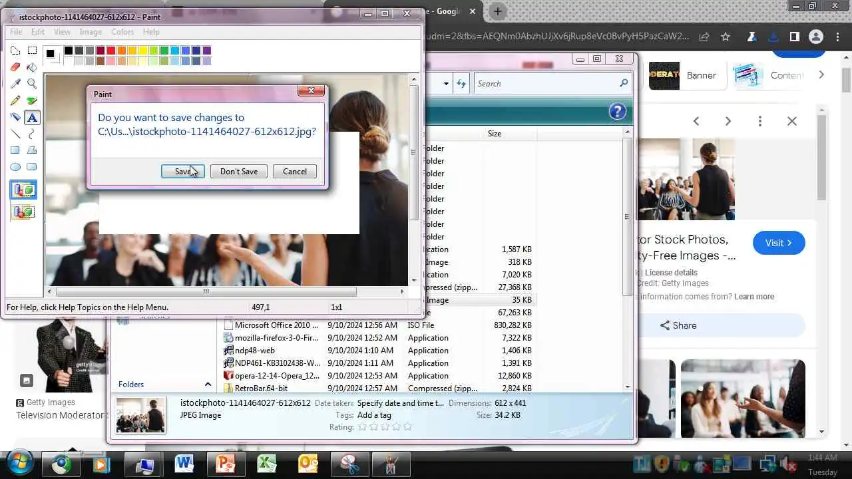This screenshot has height=479, width=852.
Task: Click the Explorer Search box
Action: (x=552, y=84)
